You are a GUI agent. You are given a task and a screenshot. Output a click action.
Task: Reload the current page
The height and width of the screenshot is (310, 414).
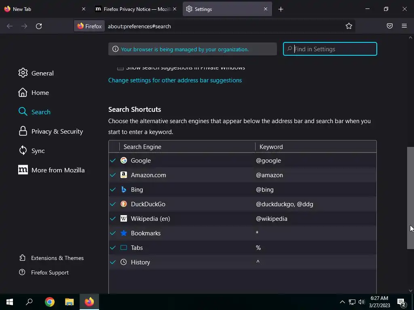tap(39, 26)
